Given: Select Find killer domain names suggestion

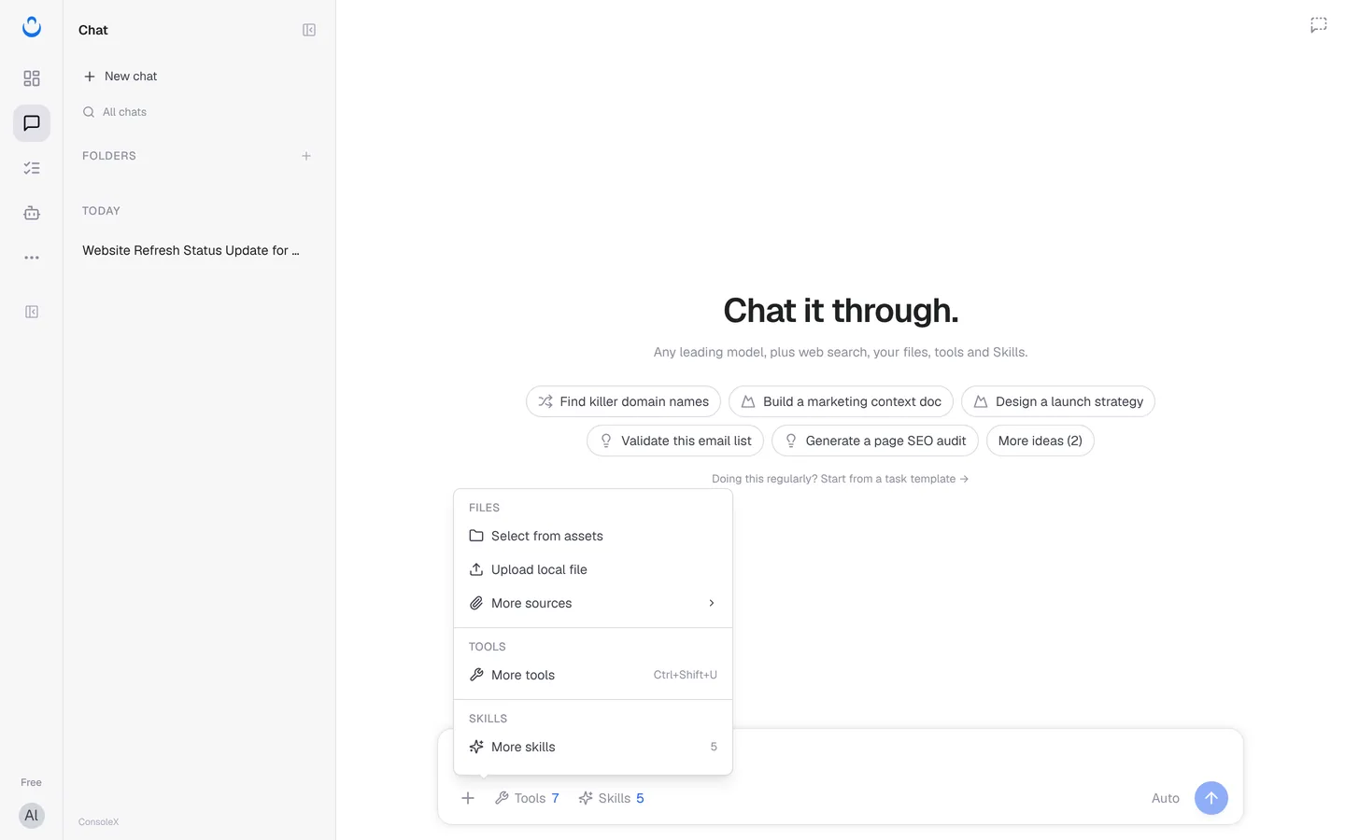Looking at the screenshot, I should click(623, 401).
